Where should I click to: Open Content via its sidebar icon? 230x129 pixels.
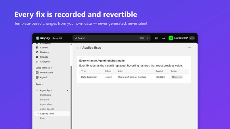coord(37,48)
